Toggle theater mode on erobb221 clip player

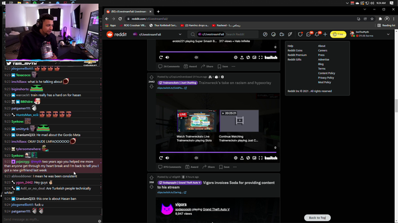pyautogui.click(x=254, y=58)
